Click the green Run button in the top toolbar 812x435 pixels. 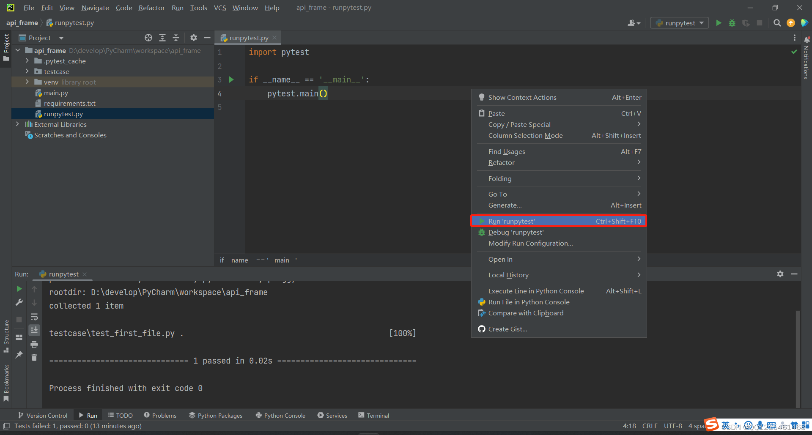[719, 23]
